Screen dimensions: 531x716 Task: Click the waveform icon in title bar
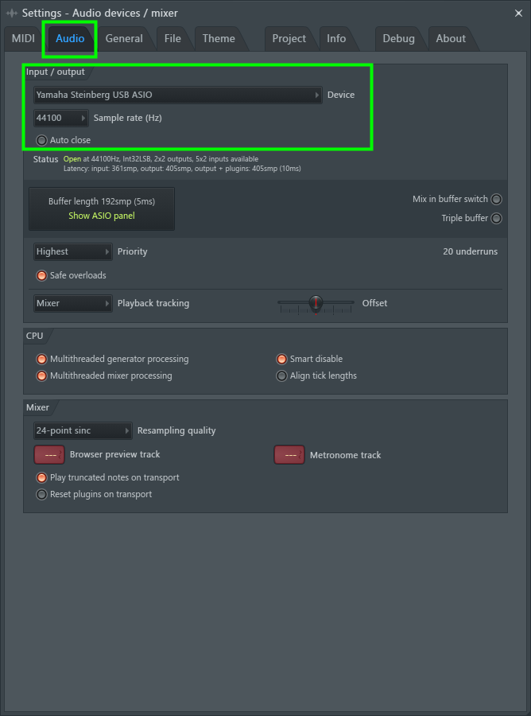[x=12, y=14]
